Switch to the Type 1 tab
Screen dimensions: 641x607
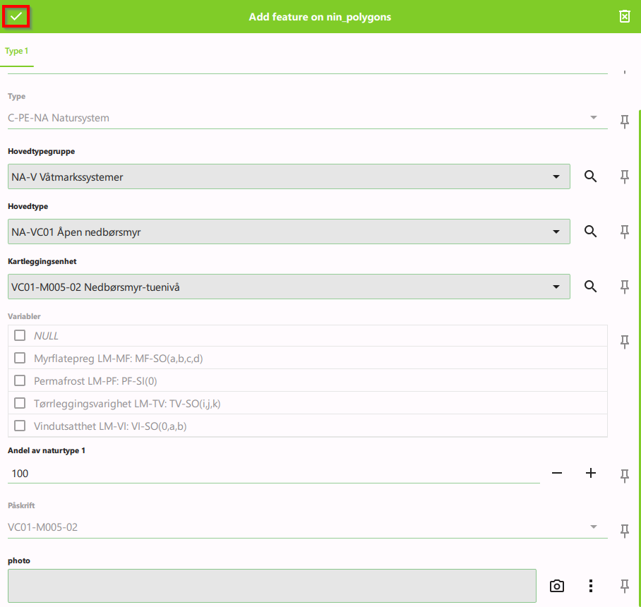(17, 52)
